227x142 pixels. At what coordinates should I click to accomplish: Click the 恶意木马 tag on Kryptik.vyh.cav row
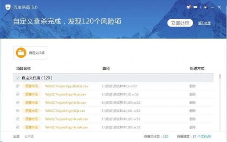click(31, 127)
